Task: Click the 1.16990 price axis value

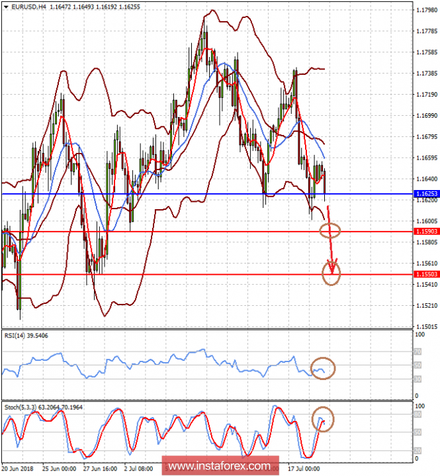Action: (x=427, y=115)
